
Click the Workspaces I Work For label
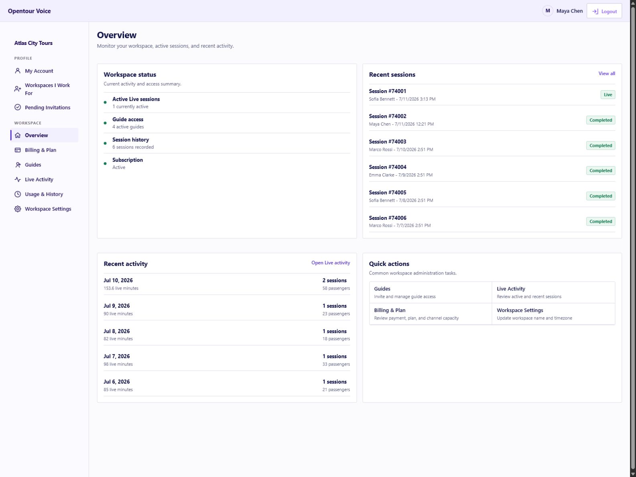(x=47, y=89)
